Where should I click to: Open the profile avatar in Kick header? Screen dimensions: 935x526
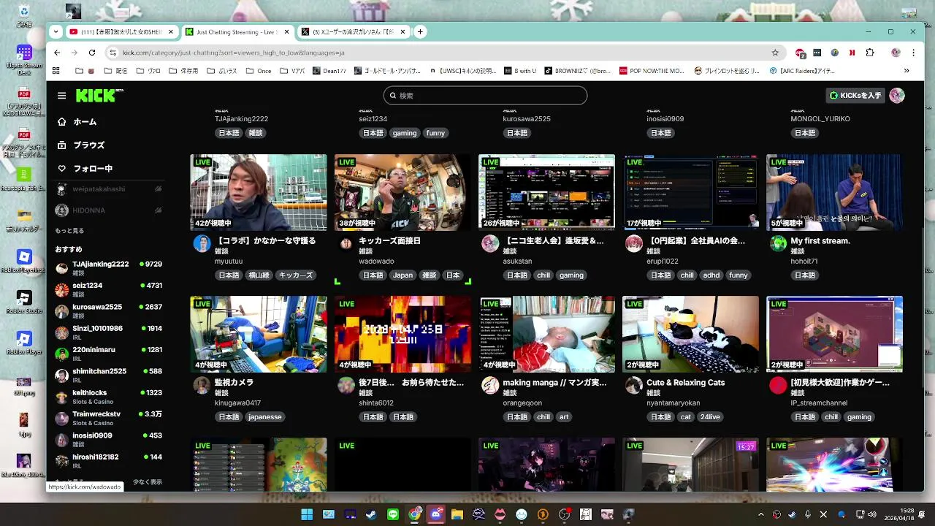pos(897,96)
